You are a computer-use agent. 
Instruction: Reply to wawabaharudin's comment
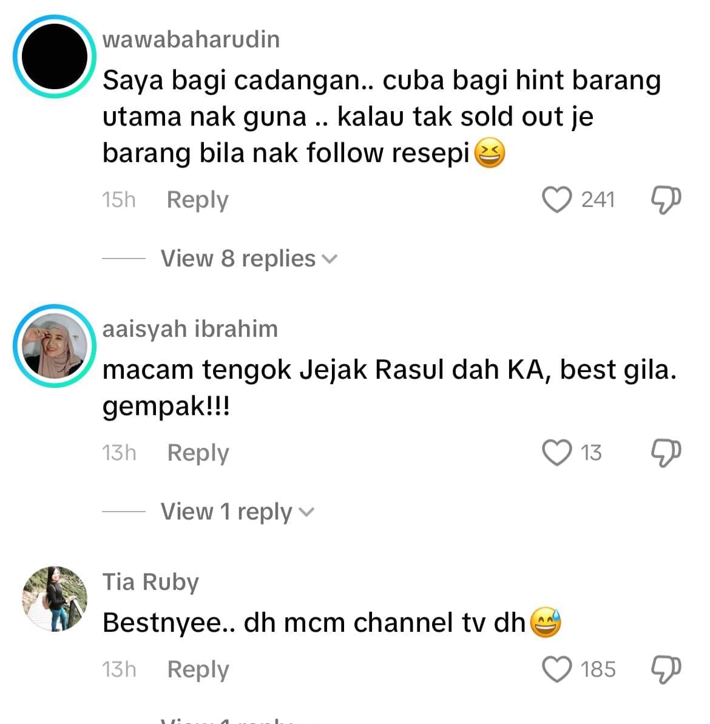click(x=198, y=200)
